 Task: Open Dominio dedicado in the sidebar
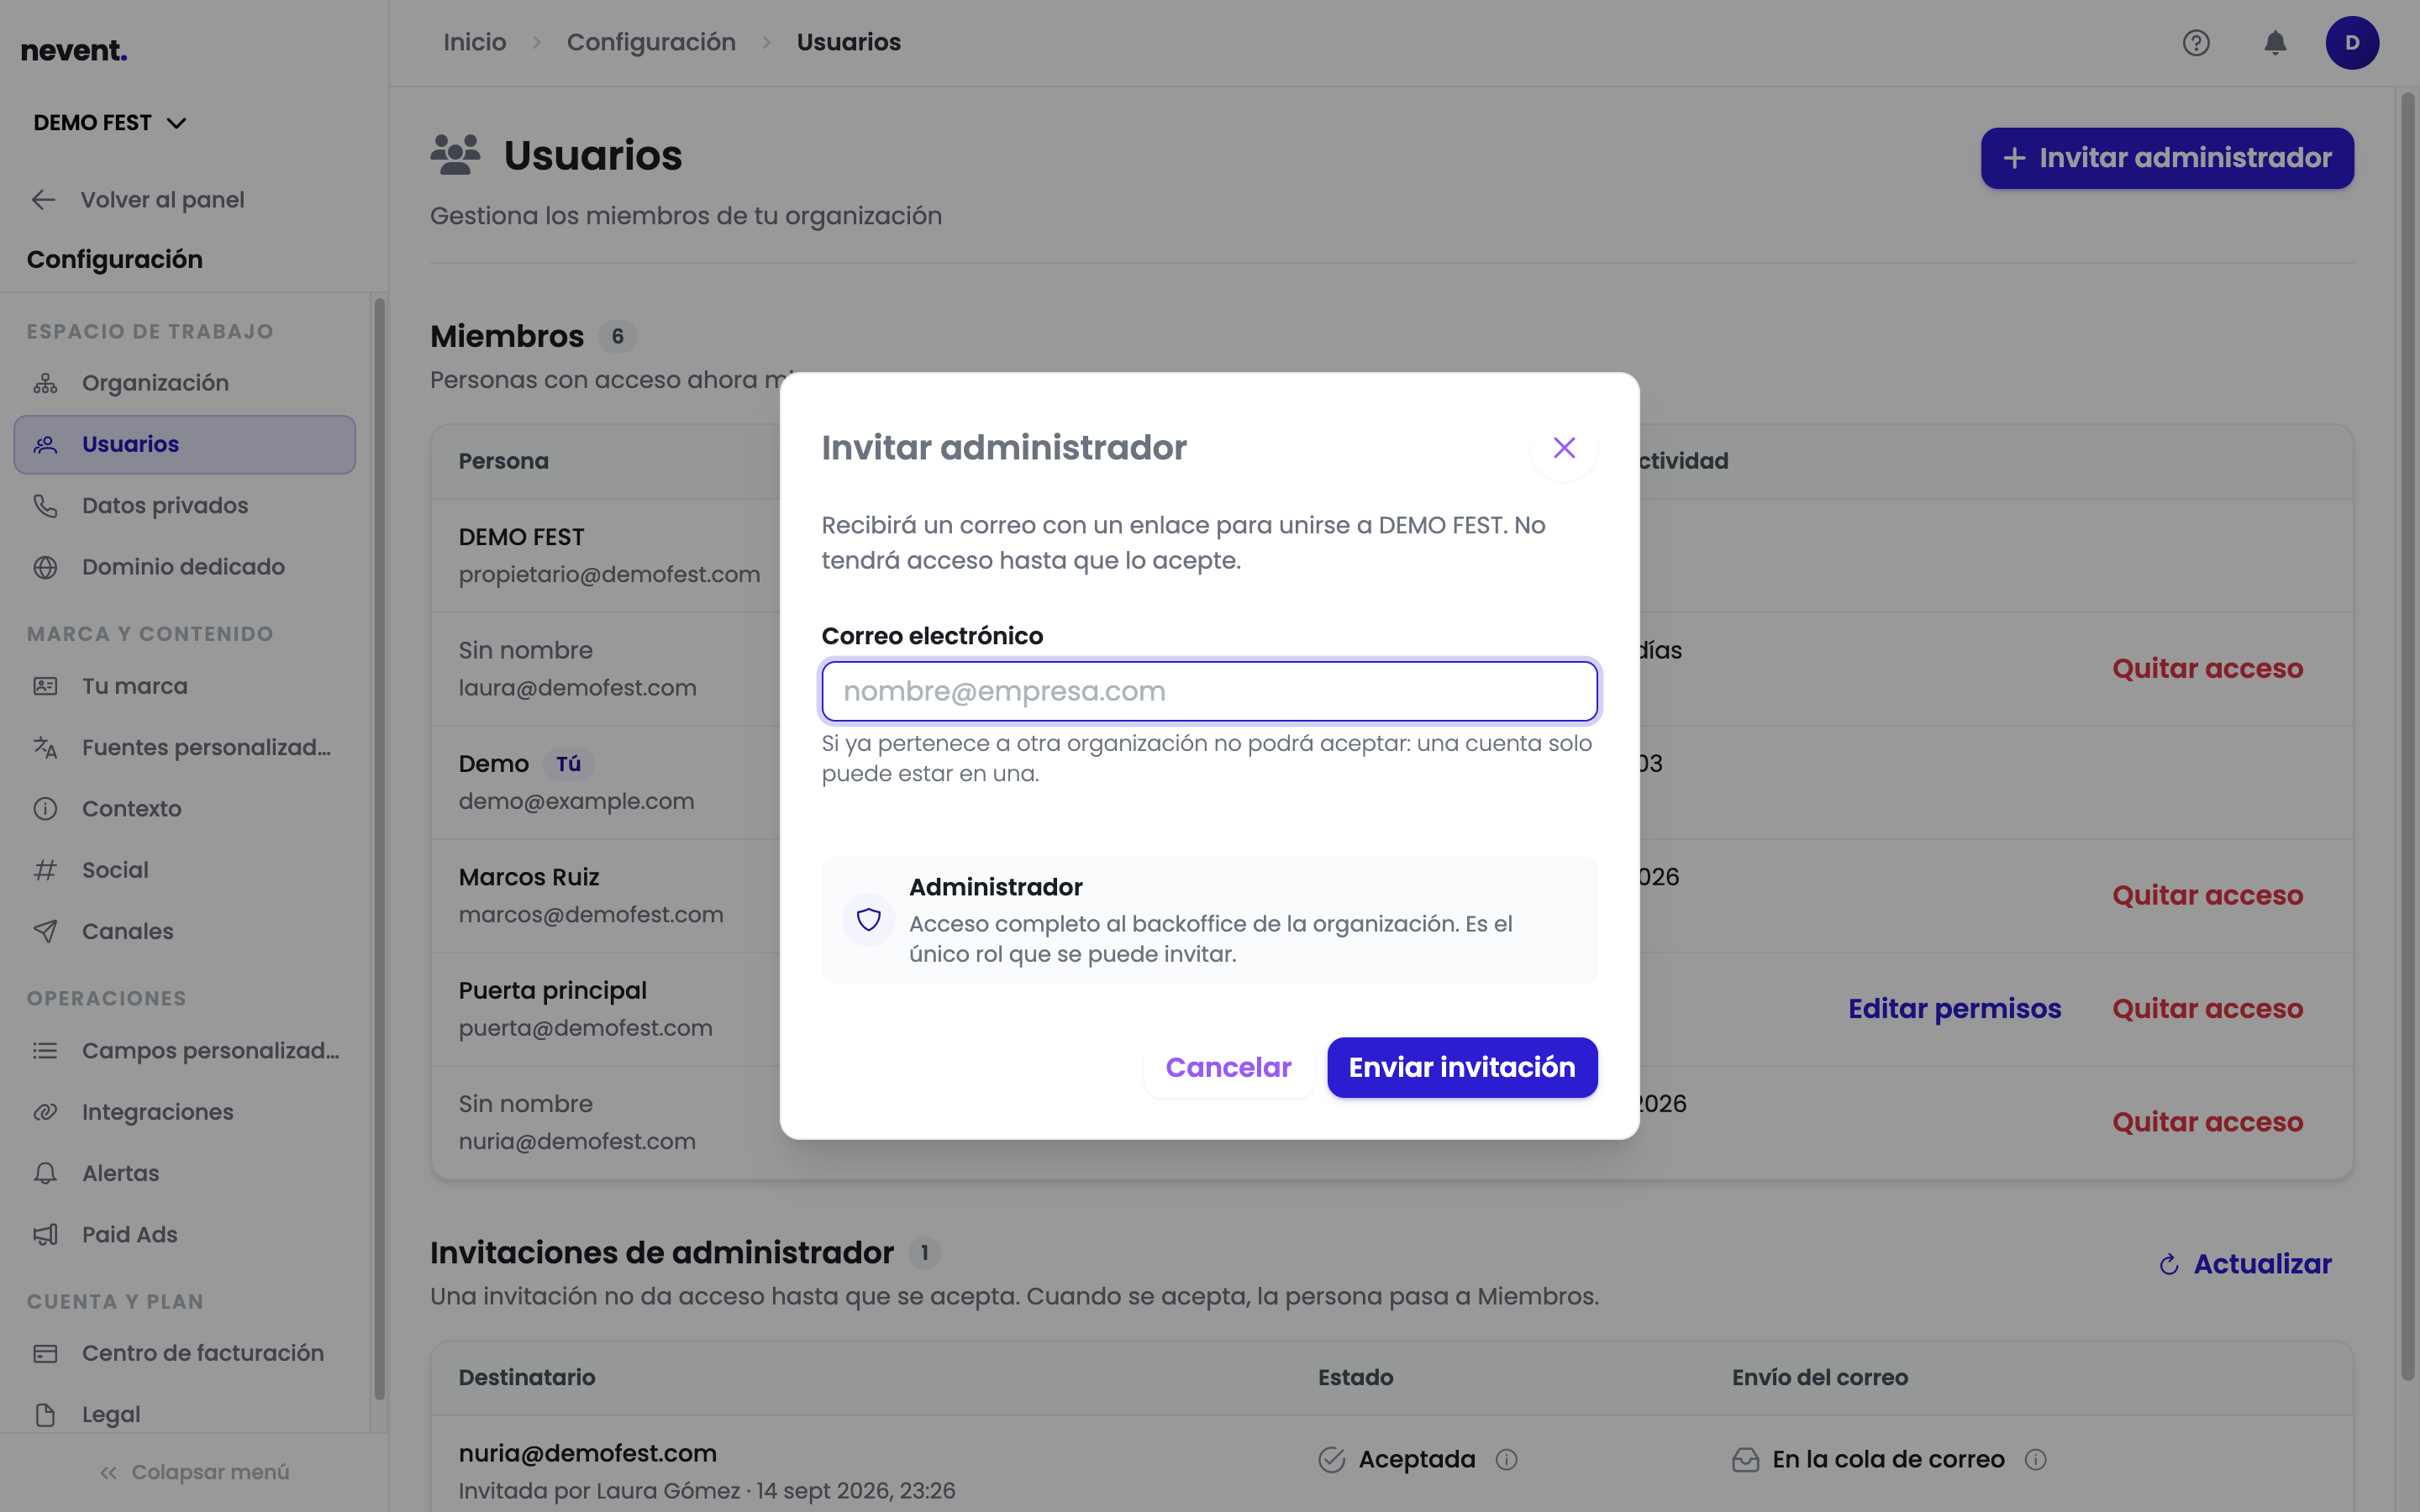tap(185, 566)
